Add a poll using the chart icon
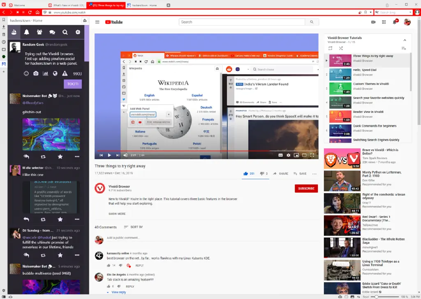Screen dimensions: 421x299 (x=46, y=73)
